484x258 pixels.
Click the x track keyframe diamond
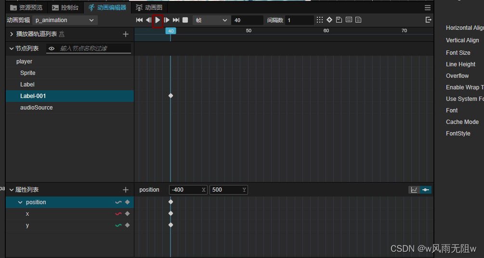[170, 213]
